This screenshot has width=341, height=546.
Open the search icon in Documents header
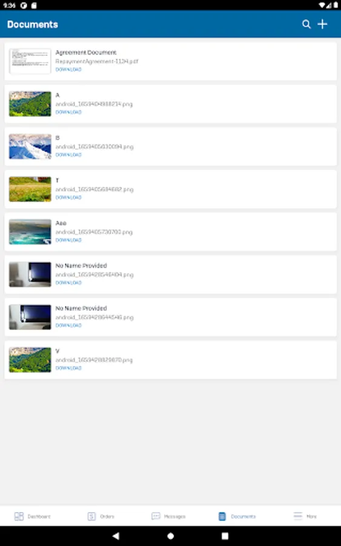pyautogui.click(x=306, y=24)
